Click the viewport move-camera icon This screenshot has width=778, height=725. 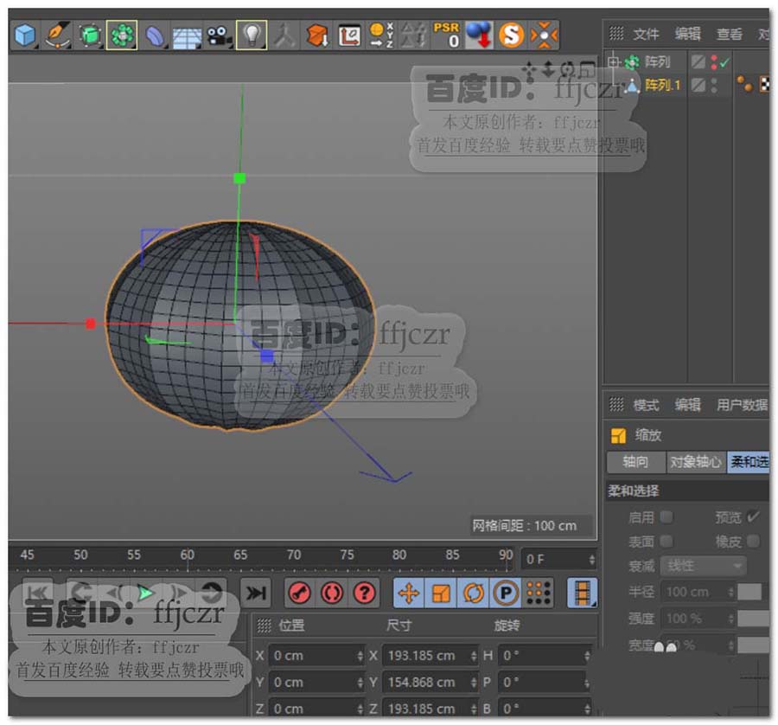[529, 70]
